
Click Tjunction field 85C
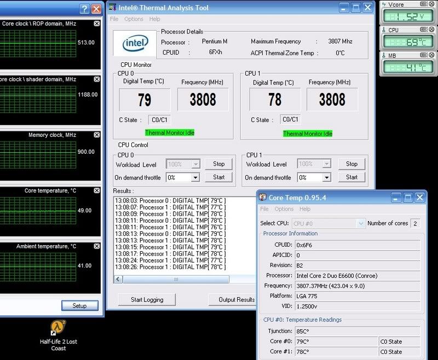click(358, 331)
